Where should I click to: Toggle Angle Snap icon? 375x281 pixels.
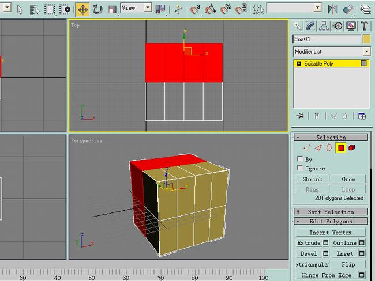211,10
